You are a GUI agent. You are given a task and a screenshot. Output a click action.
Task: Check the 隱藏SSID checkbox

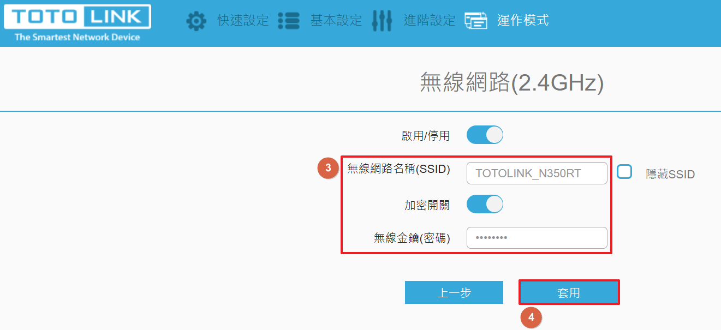click(x=624, y=172)
